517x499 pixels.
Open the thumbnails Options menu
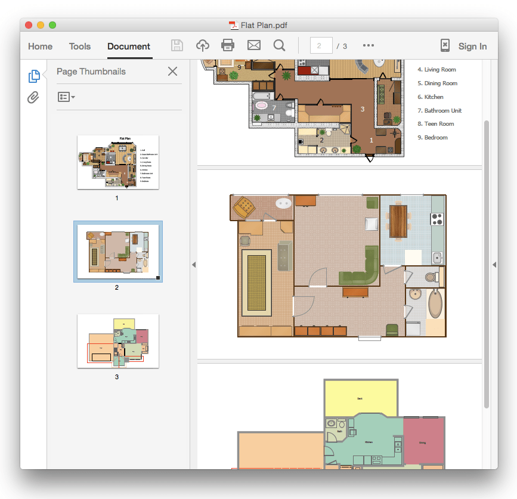pyautogui.click(x=66, y=97)
